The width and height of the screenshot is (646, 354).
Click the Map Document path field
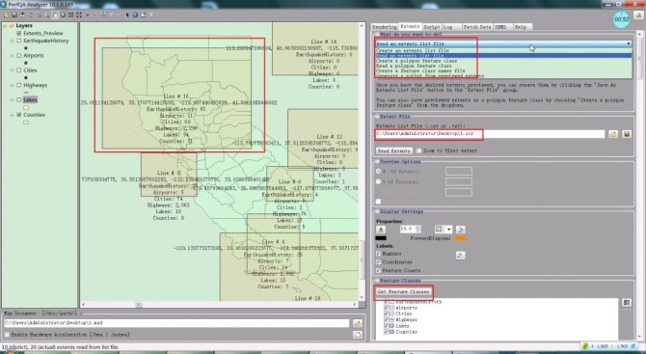[x=176, y=323]
